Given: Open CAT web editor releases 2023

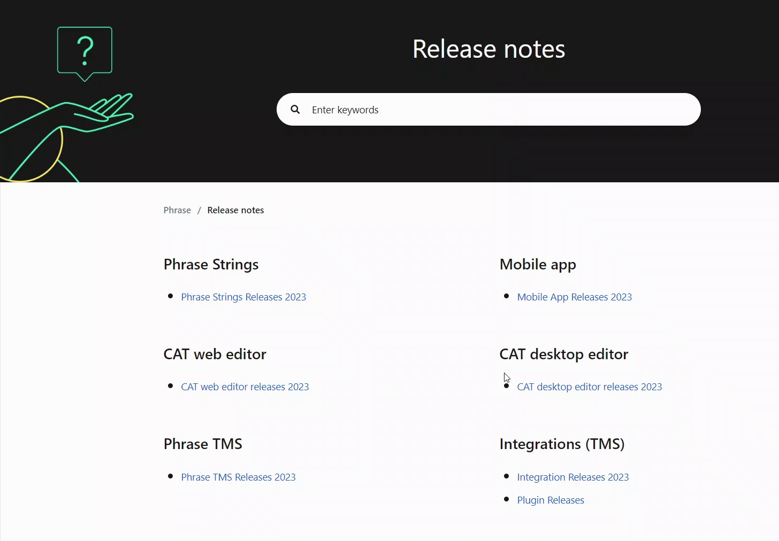Looking at the screenshot, I should coord(245,387).
